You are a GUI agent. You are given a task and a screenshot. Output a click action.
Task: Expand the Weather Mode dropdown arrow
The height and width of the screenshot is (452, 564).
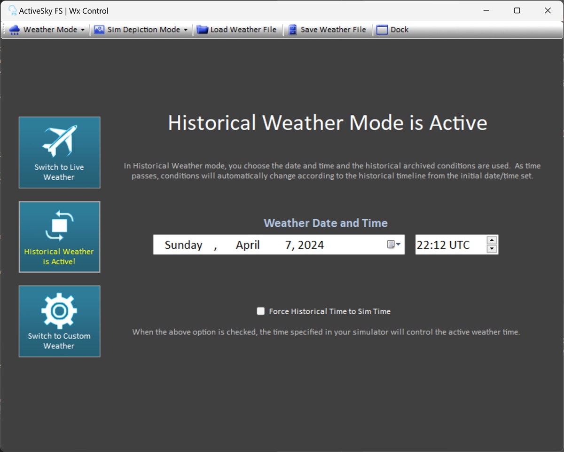[83, 30]
